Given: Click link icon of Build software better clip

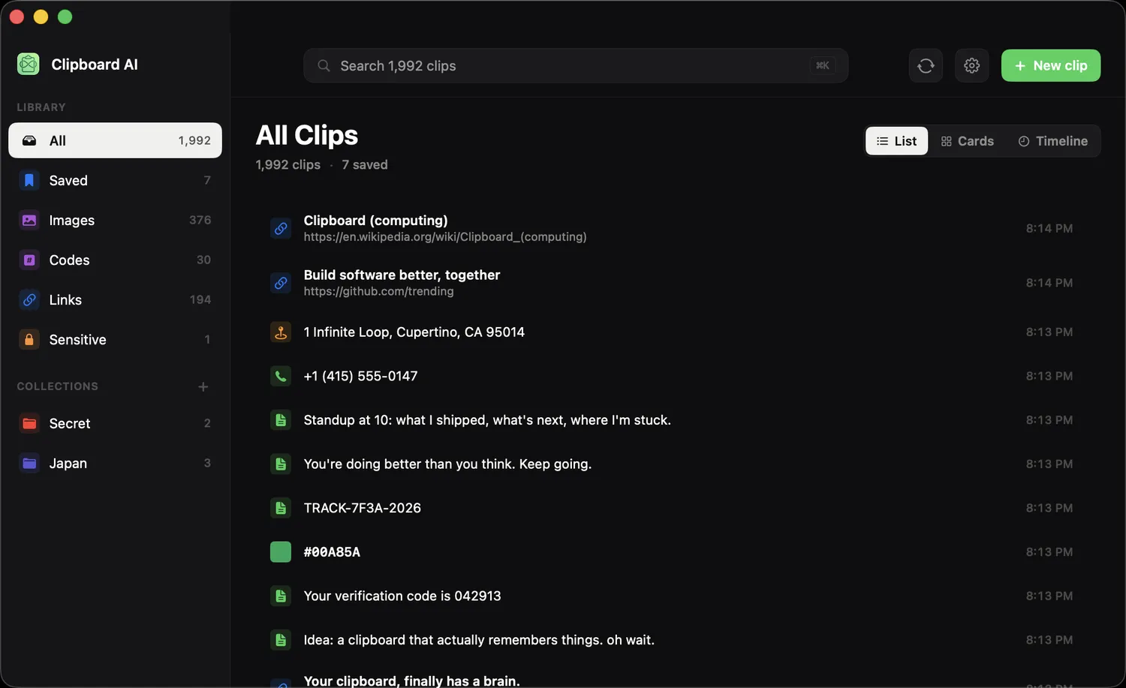Looking at the screenshot, I should point(281,283).
